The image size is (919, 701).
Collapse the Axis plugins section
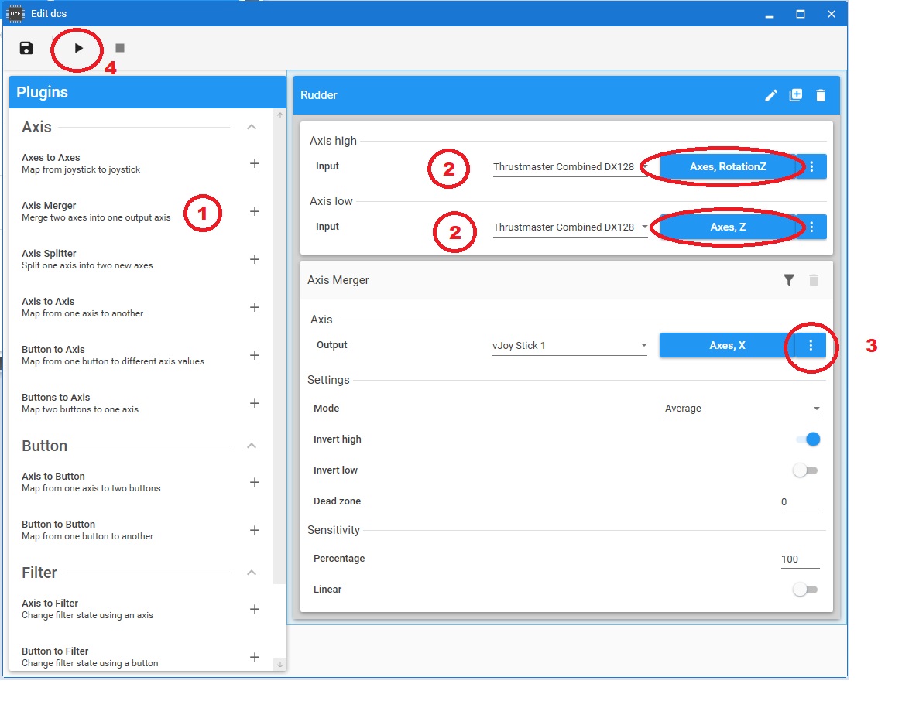[252, 127]
